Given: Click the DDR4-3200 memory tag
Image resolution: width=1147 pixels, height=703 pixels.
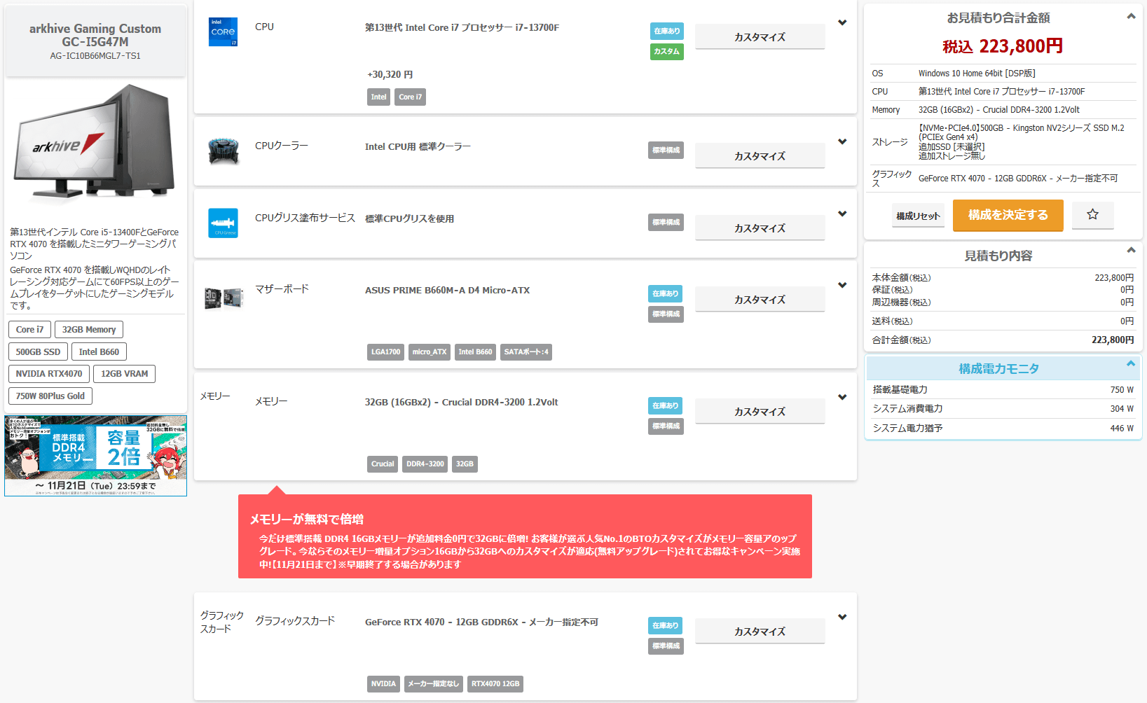Looking at the screenshot, I should coord(425,464).
